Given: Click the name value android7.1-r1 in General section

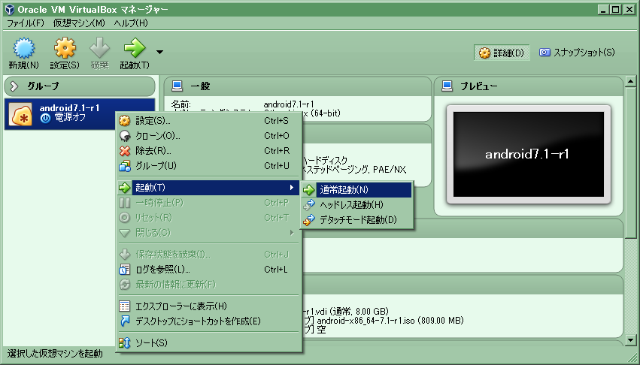Looking at the screenshot, I should (x=289, y=104).
